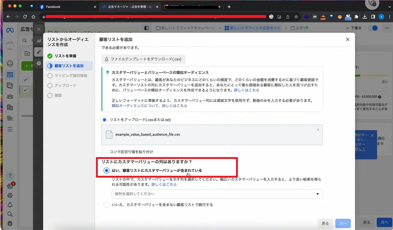
Task: Open Settings gear icon in sidebar
Action: pyautogui.click(x=10, y=195)
